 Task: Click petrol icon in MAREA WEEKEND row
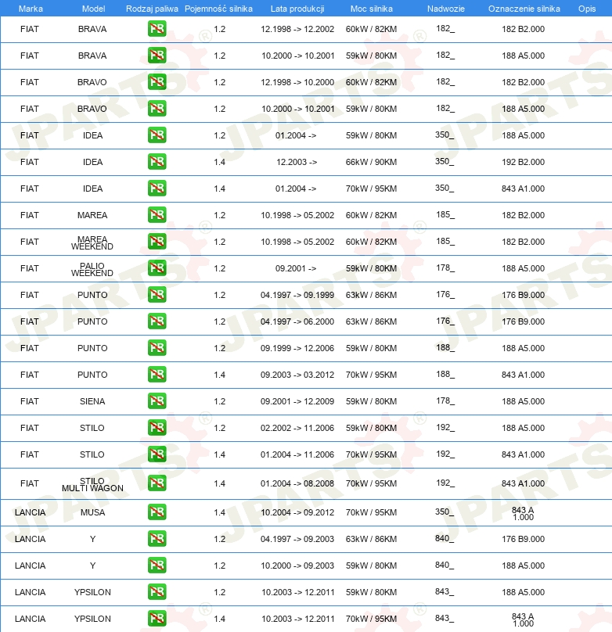point(157,242)
